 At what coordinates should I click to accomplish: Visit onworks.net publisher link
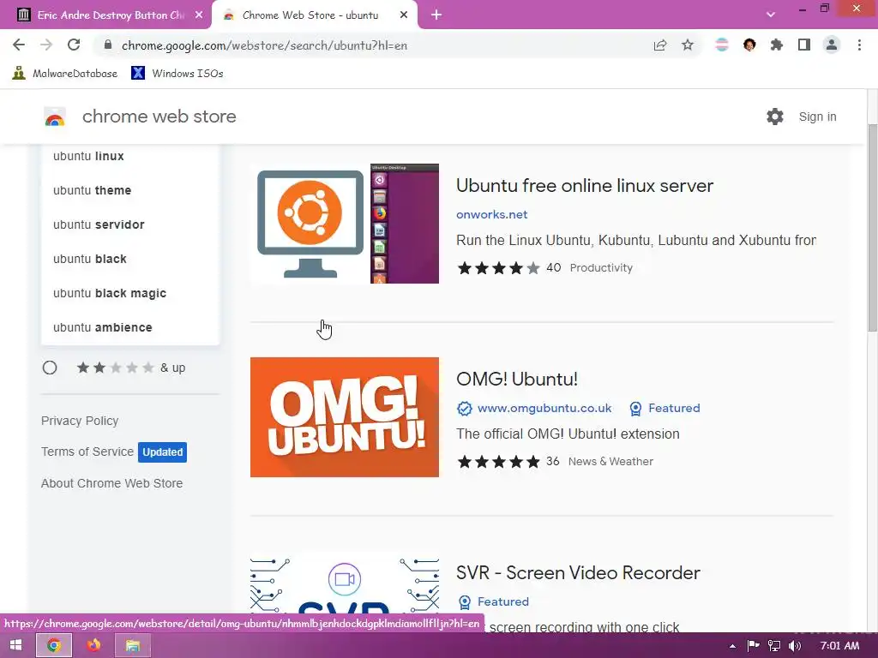[491, 214]
